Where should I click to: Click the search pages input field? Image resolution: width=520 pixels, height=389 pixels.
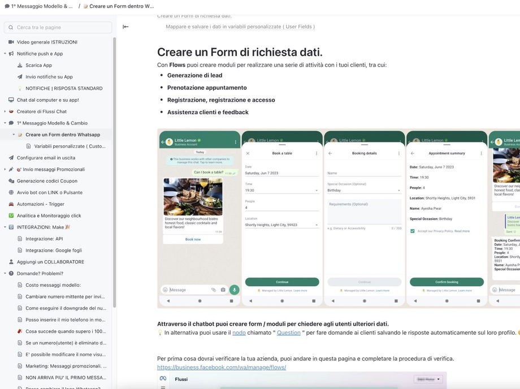pos(58,28)
